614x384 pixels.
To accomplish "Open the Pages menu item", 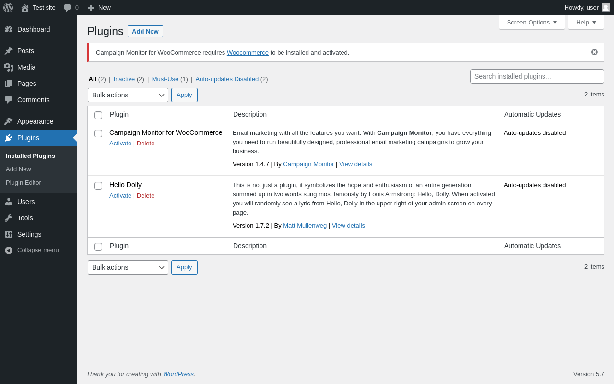I will [38, 84].
